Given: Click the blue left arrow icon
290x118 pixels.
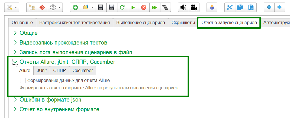Looking at the screenshot, I should coord(269,7).
